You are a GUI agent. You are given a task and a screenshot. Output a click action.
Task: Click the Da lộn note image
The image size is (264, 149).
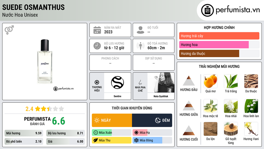point(210,129)
